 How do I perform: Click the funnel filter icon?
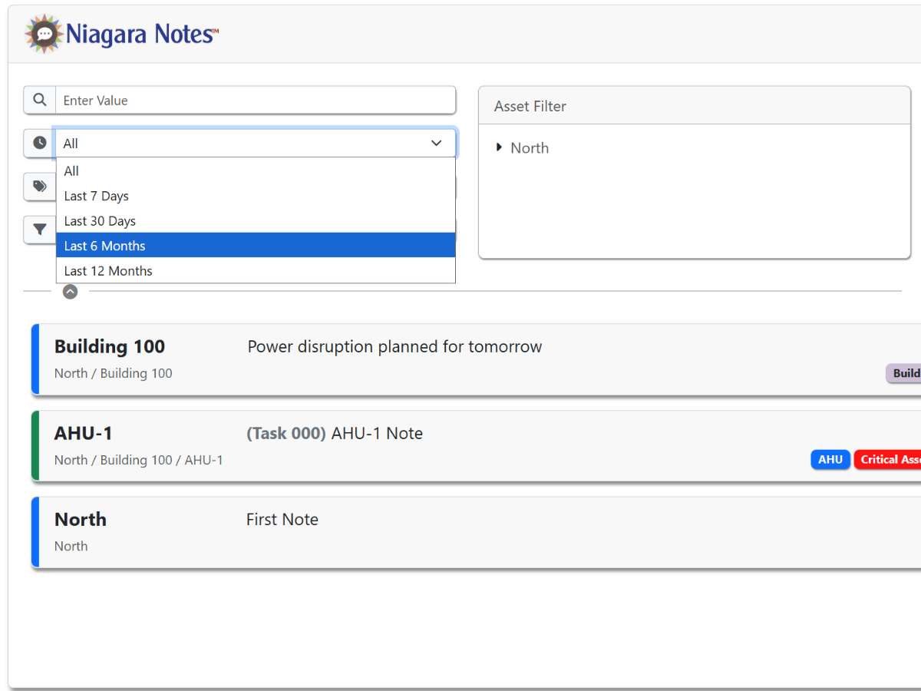point(40,230)
